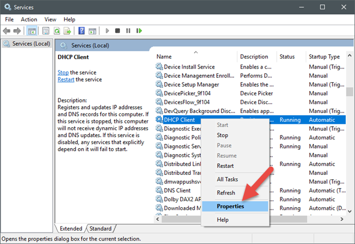This screenshot has width=355, height=244.
Task: Click gear icon beside DevicePicker_9f104
Action: [159, 93]
